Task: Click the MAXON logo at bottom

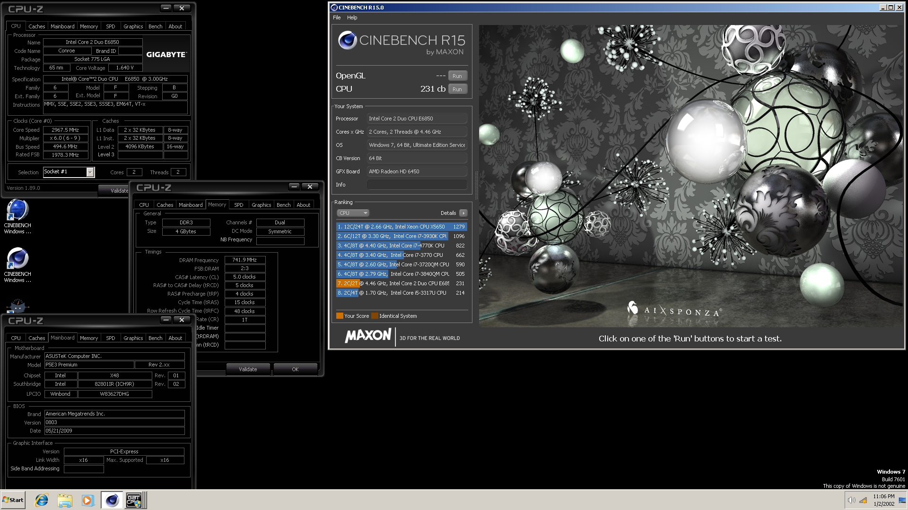Action: pos(368,336)
